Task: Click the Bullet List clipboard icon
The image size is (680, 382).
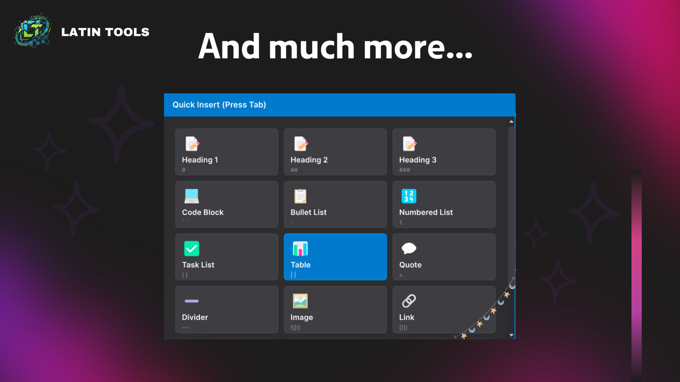Action: tap(300, 196)
